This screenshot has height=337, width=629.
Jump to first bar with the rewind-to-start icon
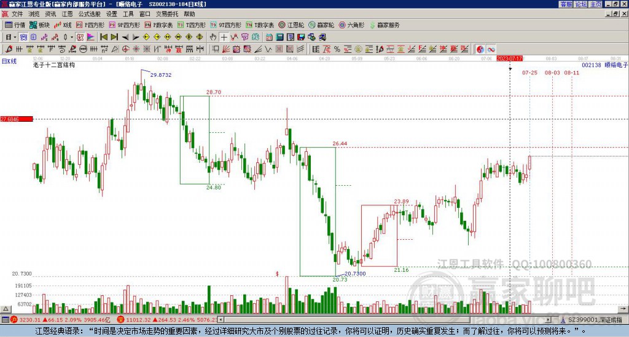[103, 37]
